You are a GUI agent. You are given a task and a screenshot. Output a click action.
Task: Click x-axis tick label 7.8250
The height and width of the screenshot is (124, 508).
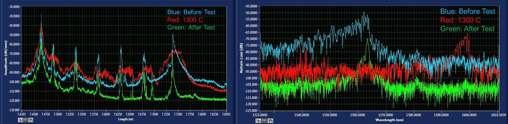[x=214, y=114]
